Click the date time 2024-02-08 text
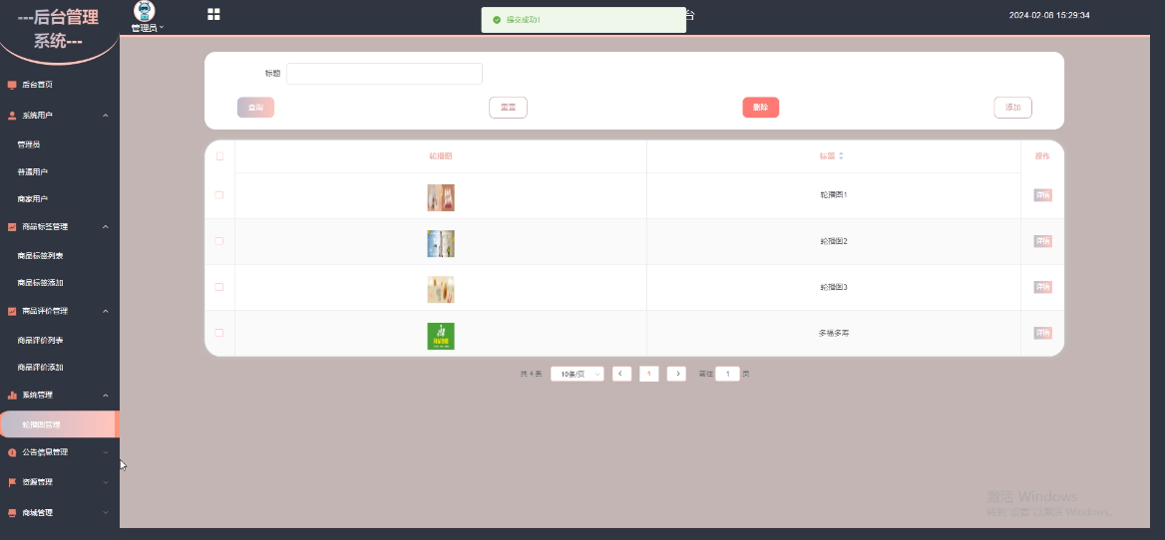This screenshot has width=1165, height=540. tap(1049, 15)
